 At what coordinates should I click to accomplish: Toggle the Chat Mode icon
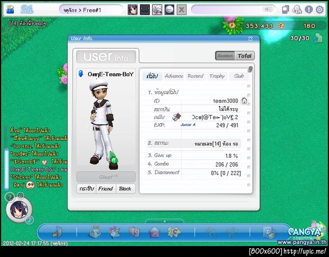point(27,10)
